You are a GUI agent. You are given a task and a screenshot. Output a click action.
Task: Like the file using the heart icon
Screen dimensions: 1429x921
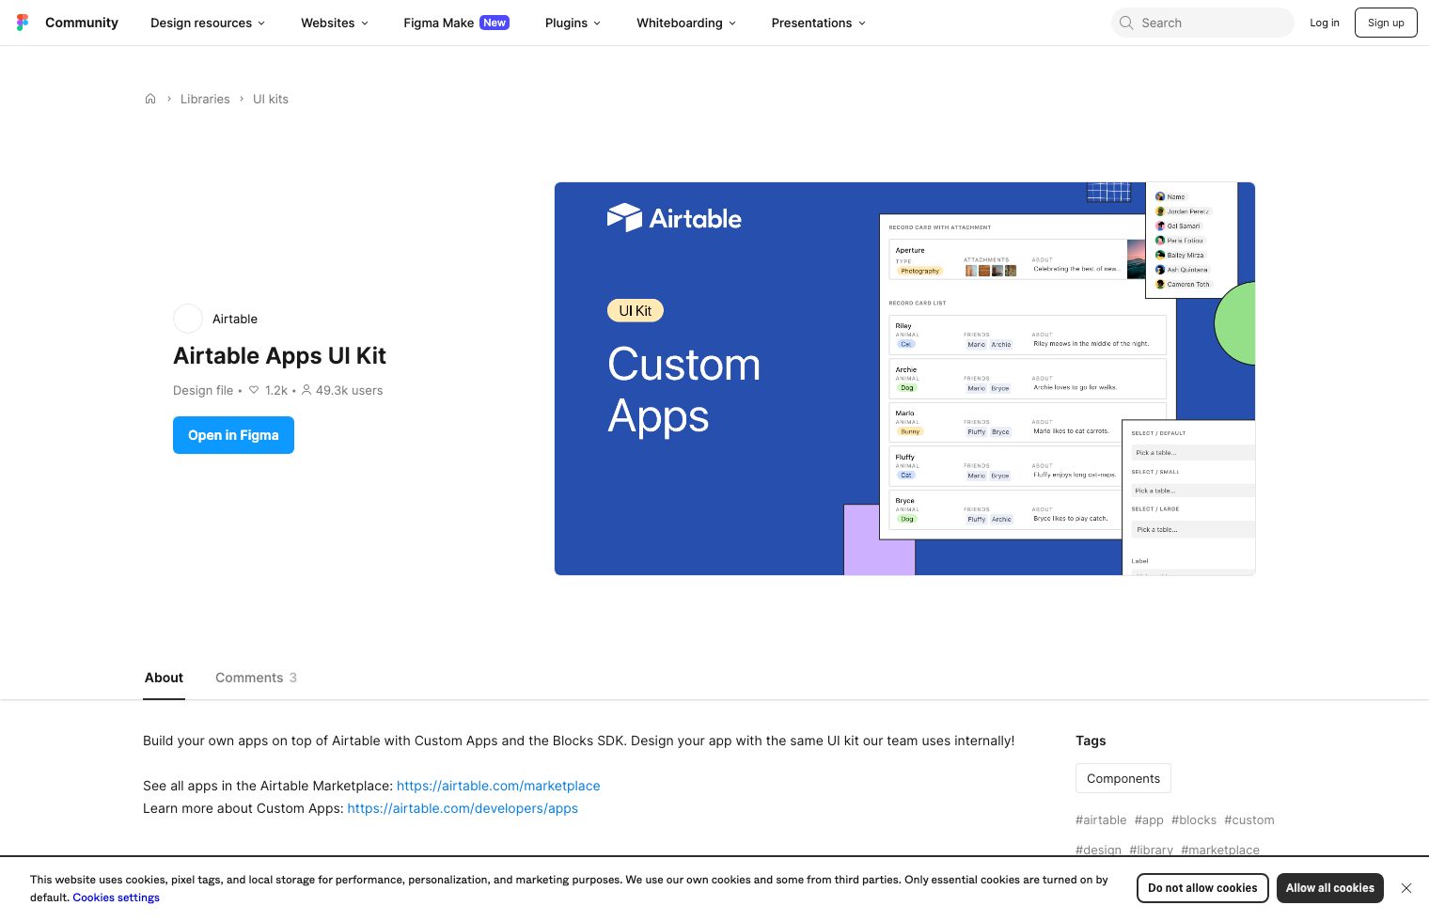click(254, 390)
